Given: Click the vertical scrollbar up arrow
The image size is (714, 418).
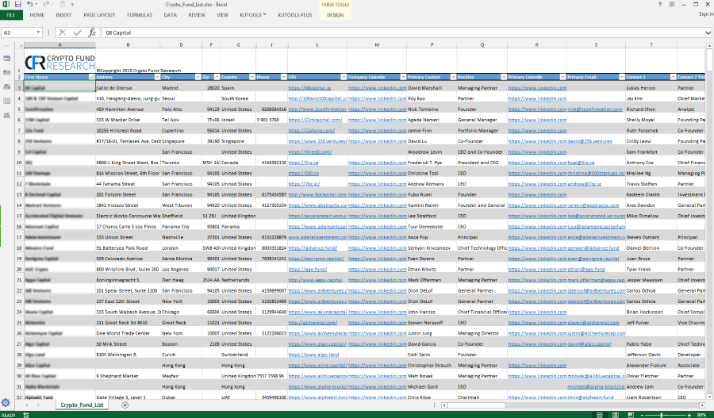Looking at the screenshot, I should click(709, 46).
